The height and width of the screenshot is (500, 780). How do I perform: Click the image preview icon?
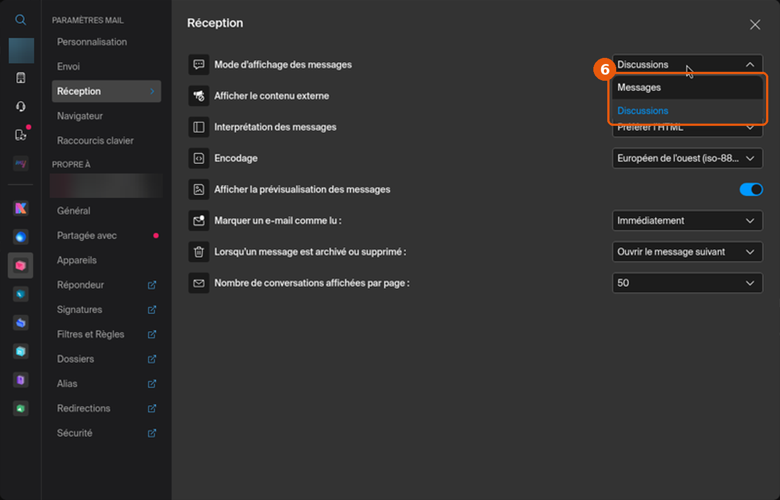(x=199, y=189)
